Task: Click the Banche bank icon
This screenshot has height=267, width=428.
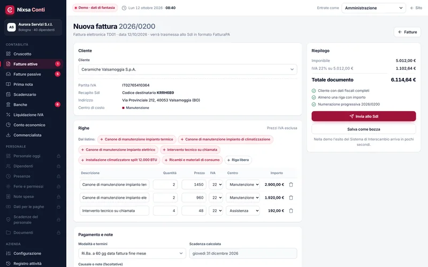Action: [x=8, y=105]
